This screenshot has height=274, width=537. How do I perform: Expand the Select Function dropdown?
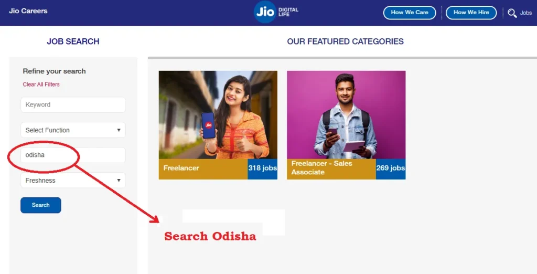73,130
